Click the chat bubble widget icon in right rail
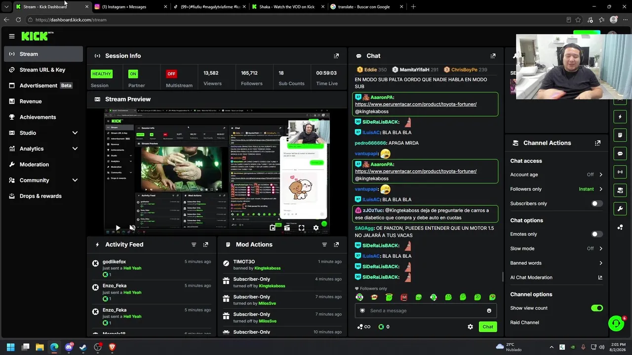 tap(620, 153)
